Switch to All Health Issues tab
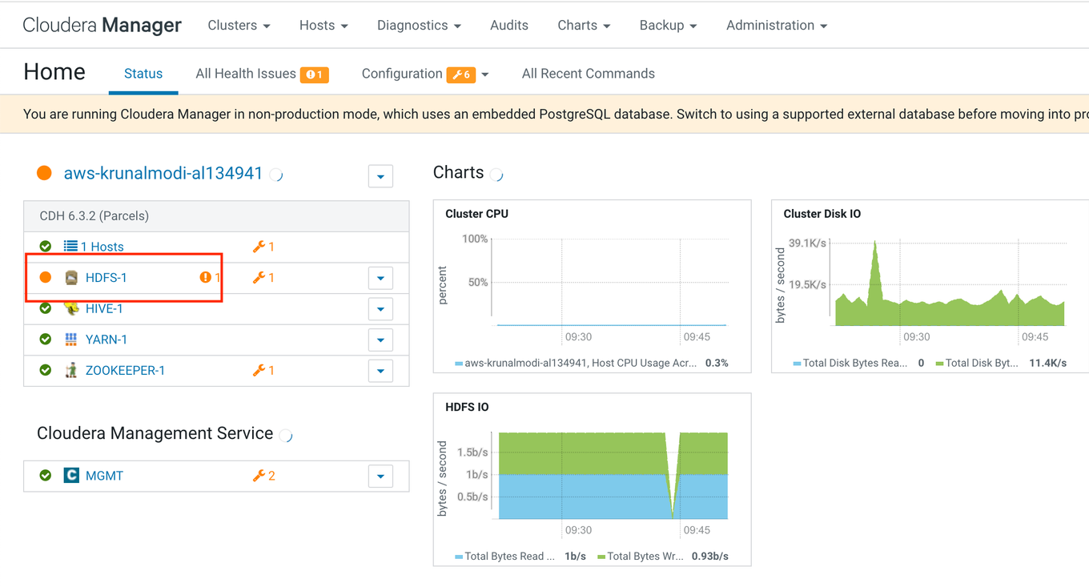 click(x=246, y=74)
